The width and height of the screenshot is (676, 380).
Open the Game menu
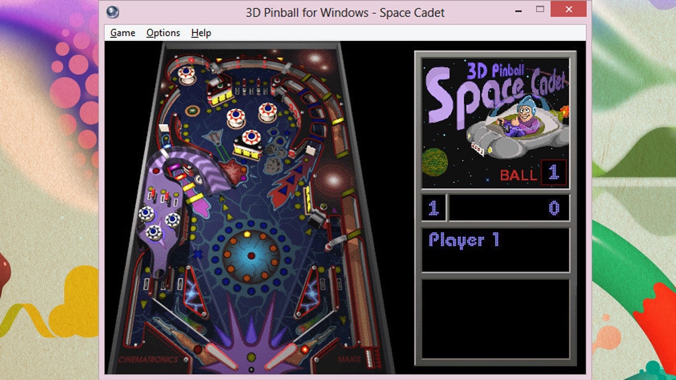click(122, 33)
